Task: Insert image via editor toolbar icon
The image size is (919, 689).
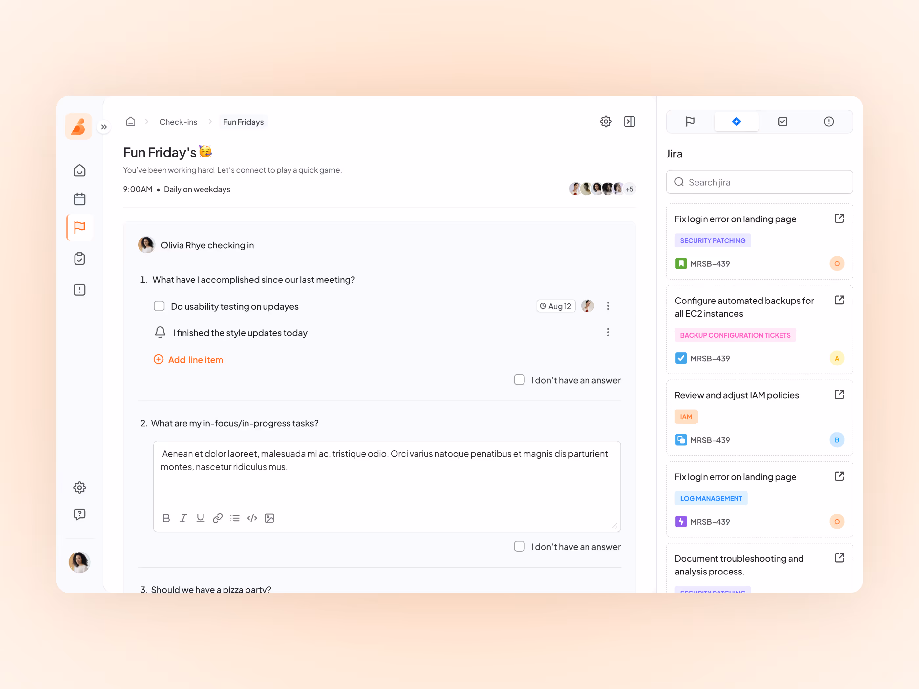Action: pyautogui.click(x=269, y=518)
